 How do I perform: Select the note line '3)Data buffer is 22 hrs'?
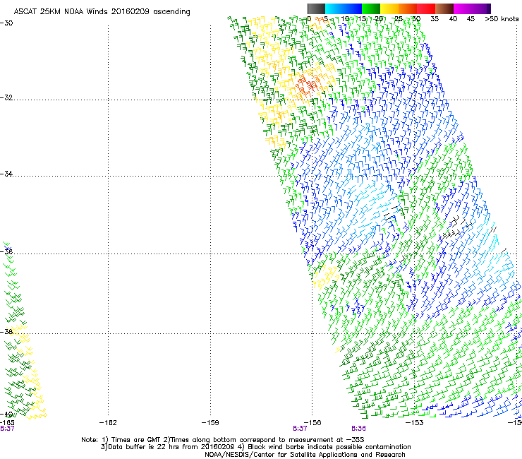point(256,447)
